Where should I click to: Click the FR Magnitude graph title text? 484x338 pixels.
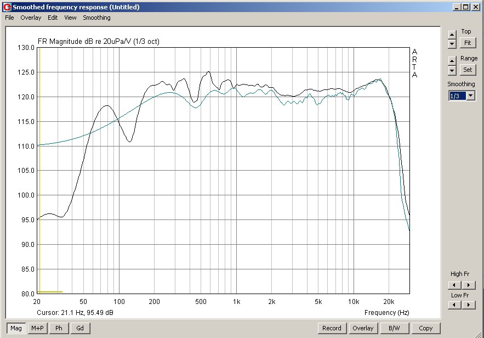(99, 41)
